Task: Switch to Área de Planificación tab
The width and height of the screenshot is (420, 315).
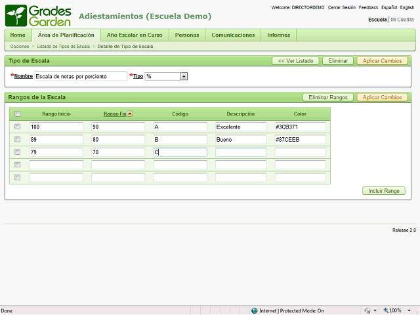Action: click(66, 35)
